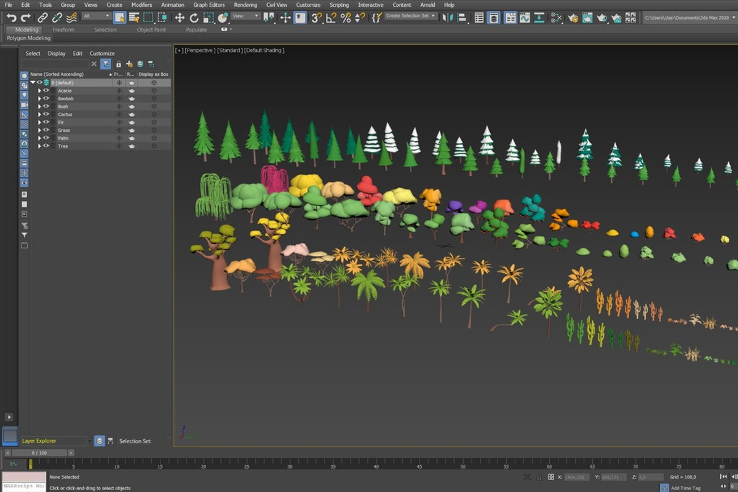Expand the Baobab layer tree item
The image size is (738, 492).
[x=39, y=99]
